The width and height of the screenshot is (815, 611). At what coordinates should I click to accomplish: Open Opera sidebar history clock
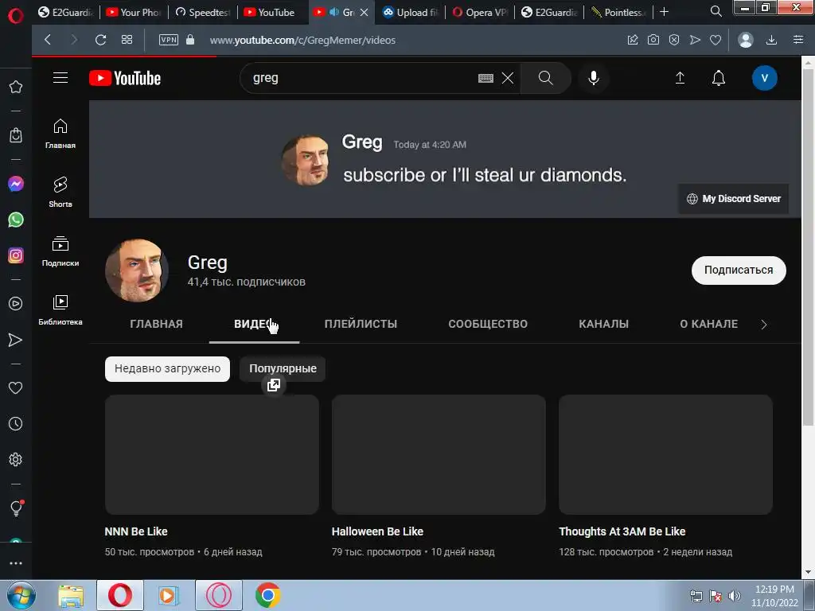[16, 423]
